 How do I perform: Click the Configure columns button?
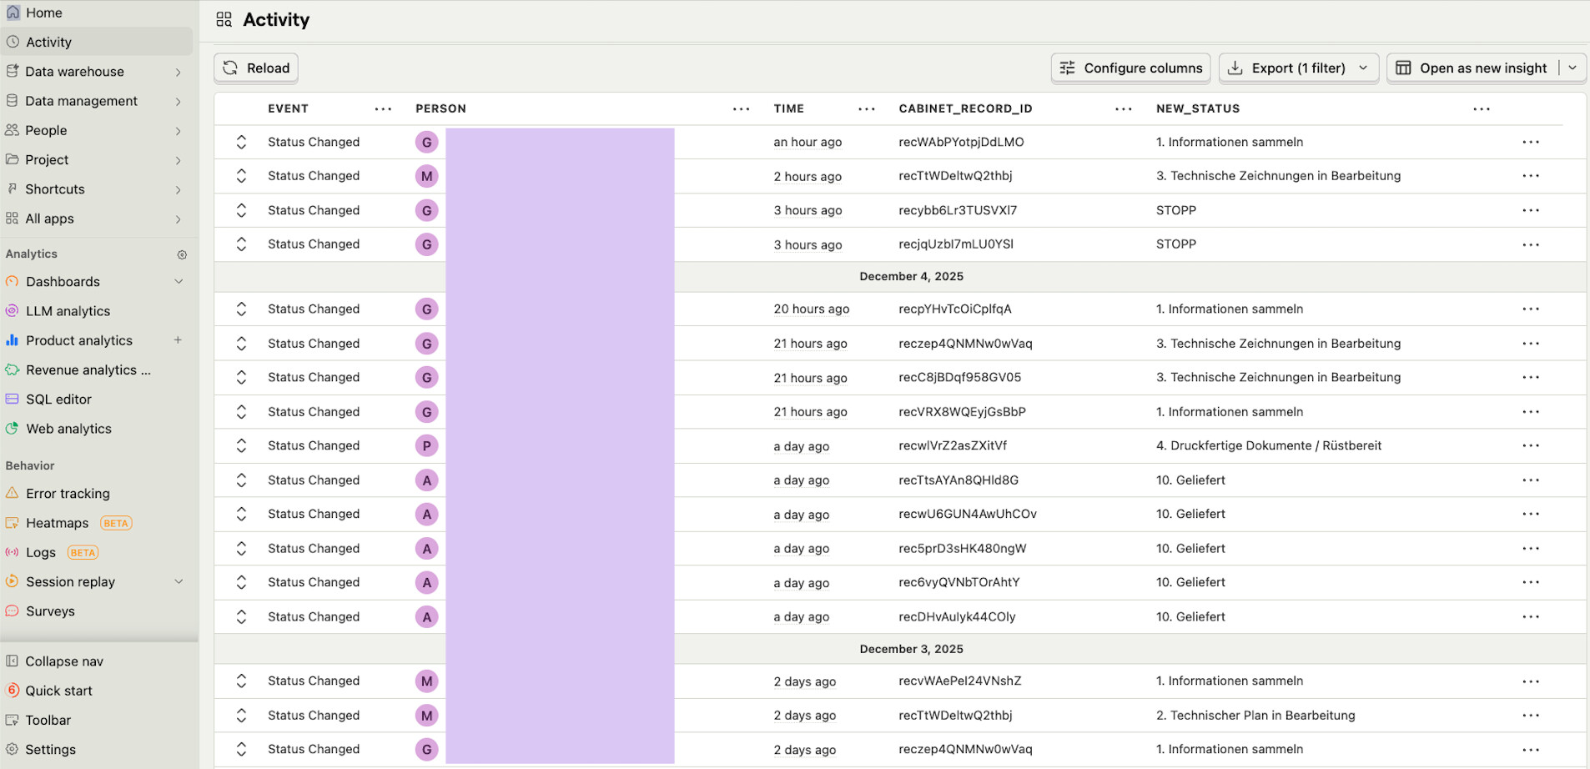click(x=1130, y=68)
